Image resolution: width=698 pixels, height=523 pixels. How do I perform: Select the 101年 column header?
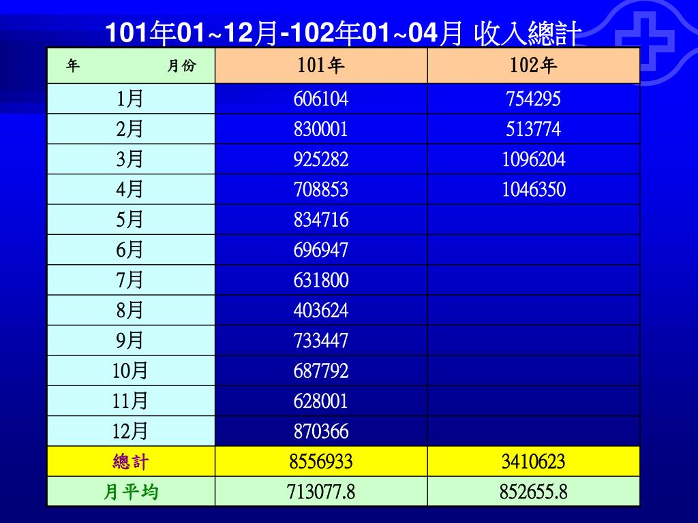tap(321, 66)
